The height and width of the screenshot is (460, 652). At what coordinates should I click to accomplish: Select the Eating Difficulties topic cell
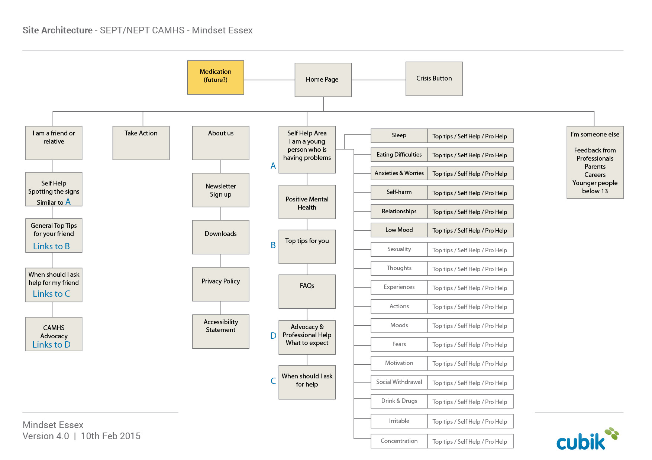click(x=399, y=155)
